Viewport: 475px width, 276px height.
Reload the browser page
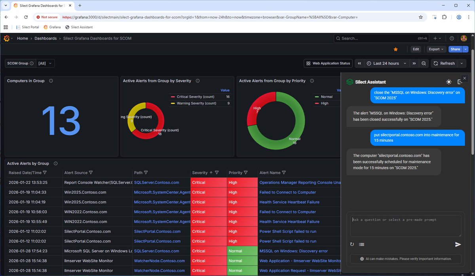point(26,17)
